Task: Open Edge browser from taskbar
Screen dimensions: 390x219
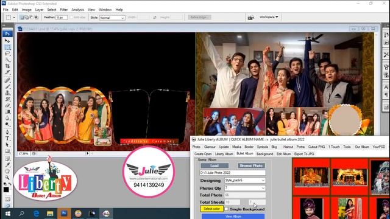Action: coord(36,214)
